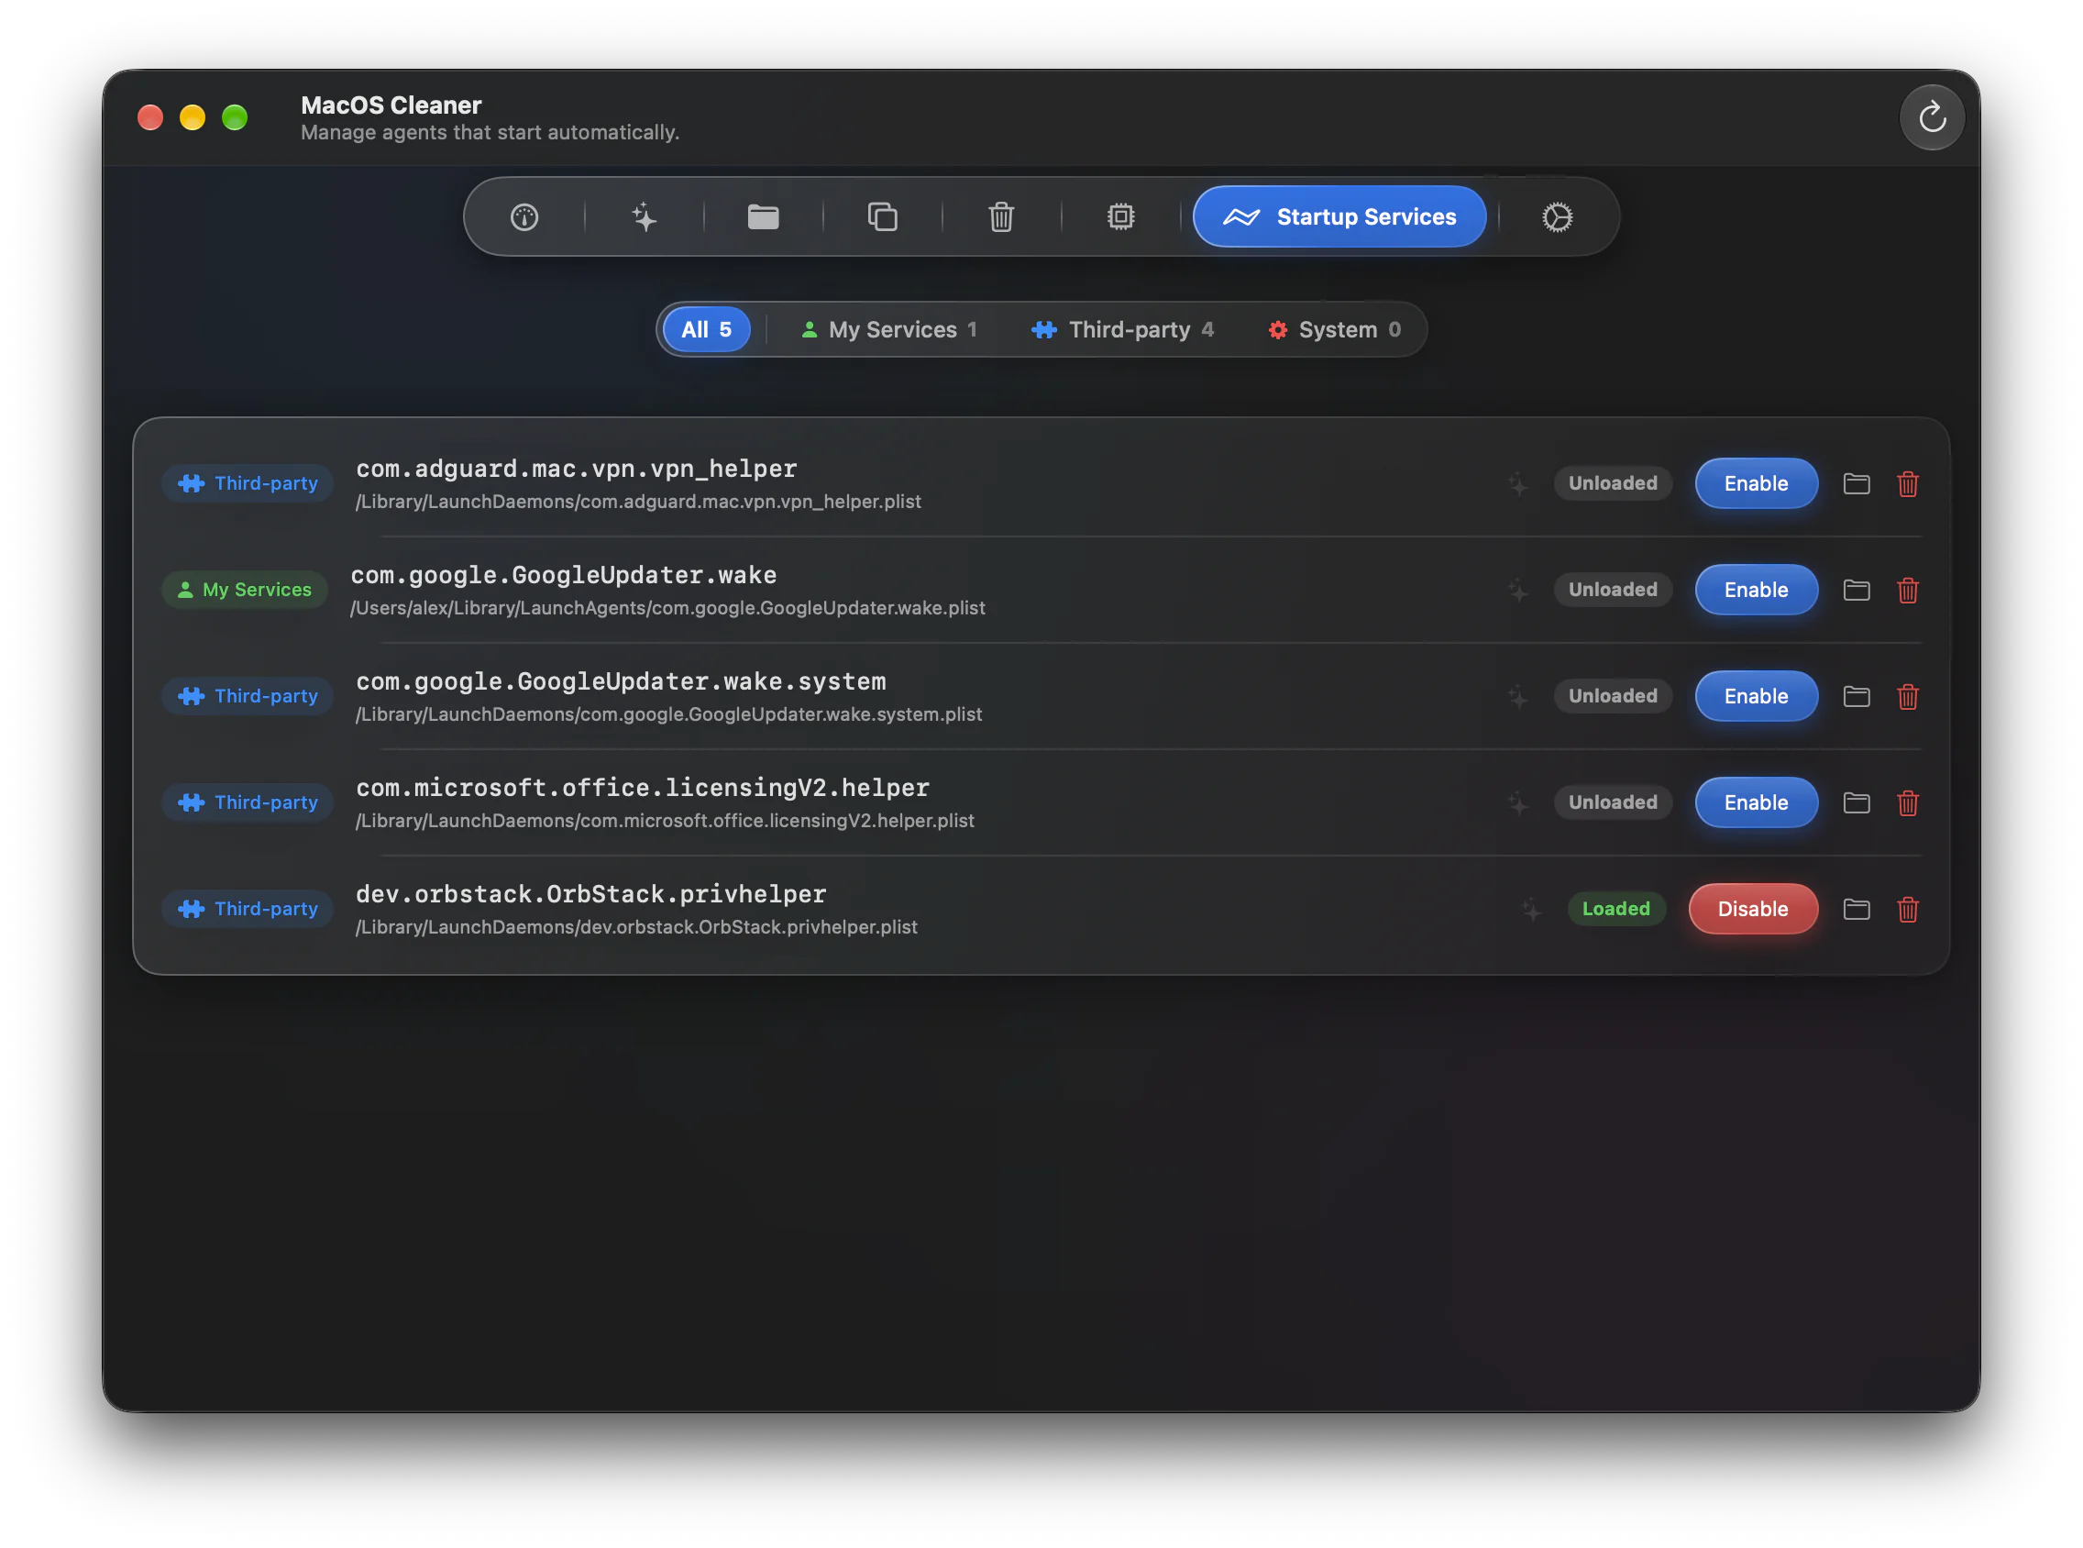
Task: Open the sparkle smart-clean toolbar icon
Action: tap(644, 217)
